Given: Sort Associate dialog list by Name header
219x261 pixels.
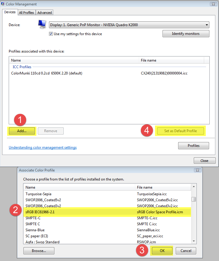Looking at the screenshot, I should pos(79,187).
